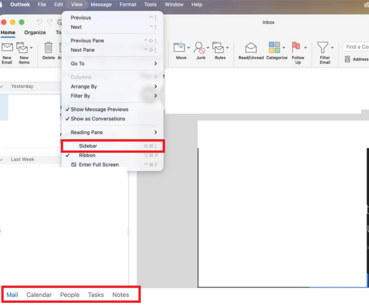
Task: Expand the Junk dropdown arrow
Action: tap(208, 47)
